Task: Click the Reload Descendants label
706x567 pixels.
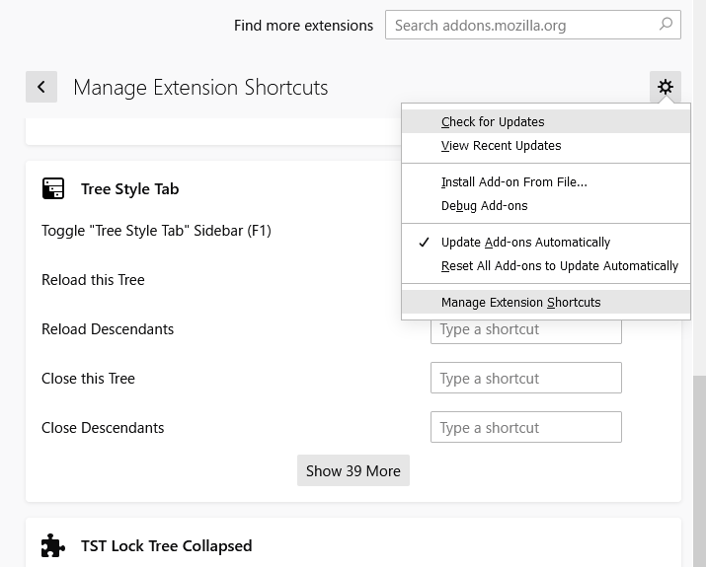Action: pyautogui.click(x=108, y=329)
